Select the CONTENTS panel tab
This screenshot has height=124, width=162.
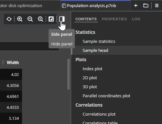tap(86, 19)
